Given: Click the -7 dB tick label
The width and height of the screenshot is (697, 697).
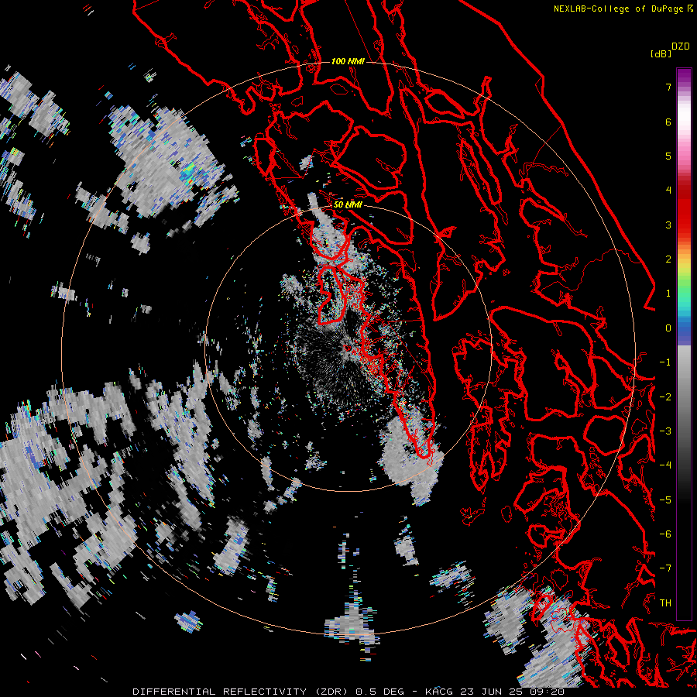Looking at the screenshot, I should click(x=665, y=568).
